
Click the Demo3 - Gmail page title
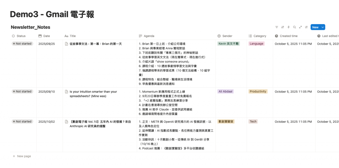pyautogui.click(x=52, y=15)
